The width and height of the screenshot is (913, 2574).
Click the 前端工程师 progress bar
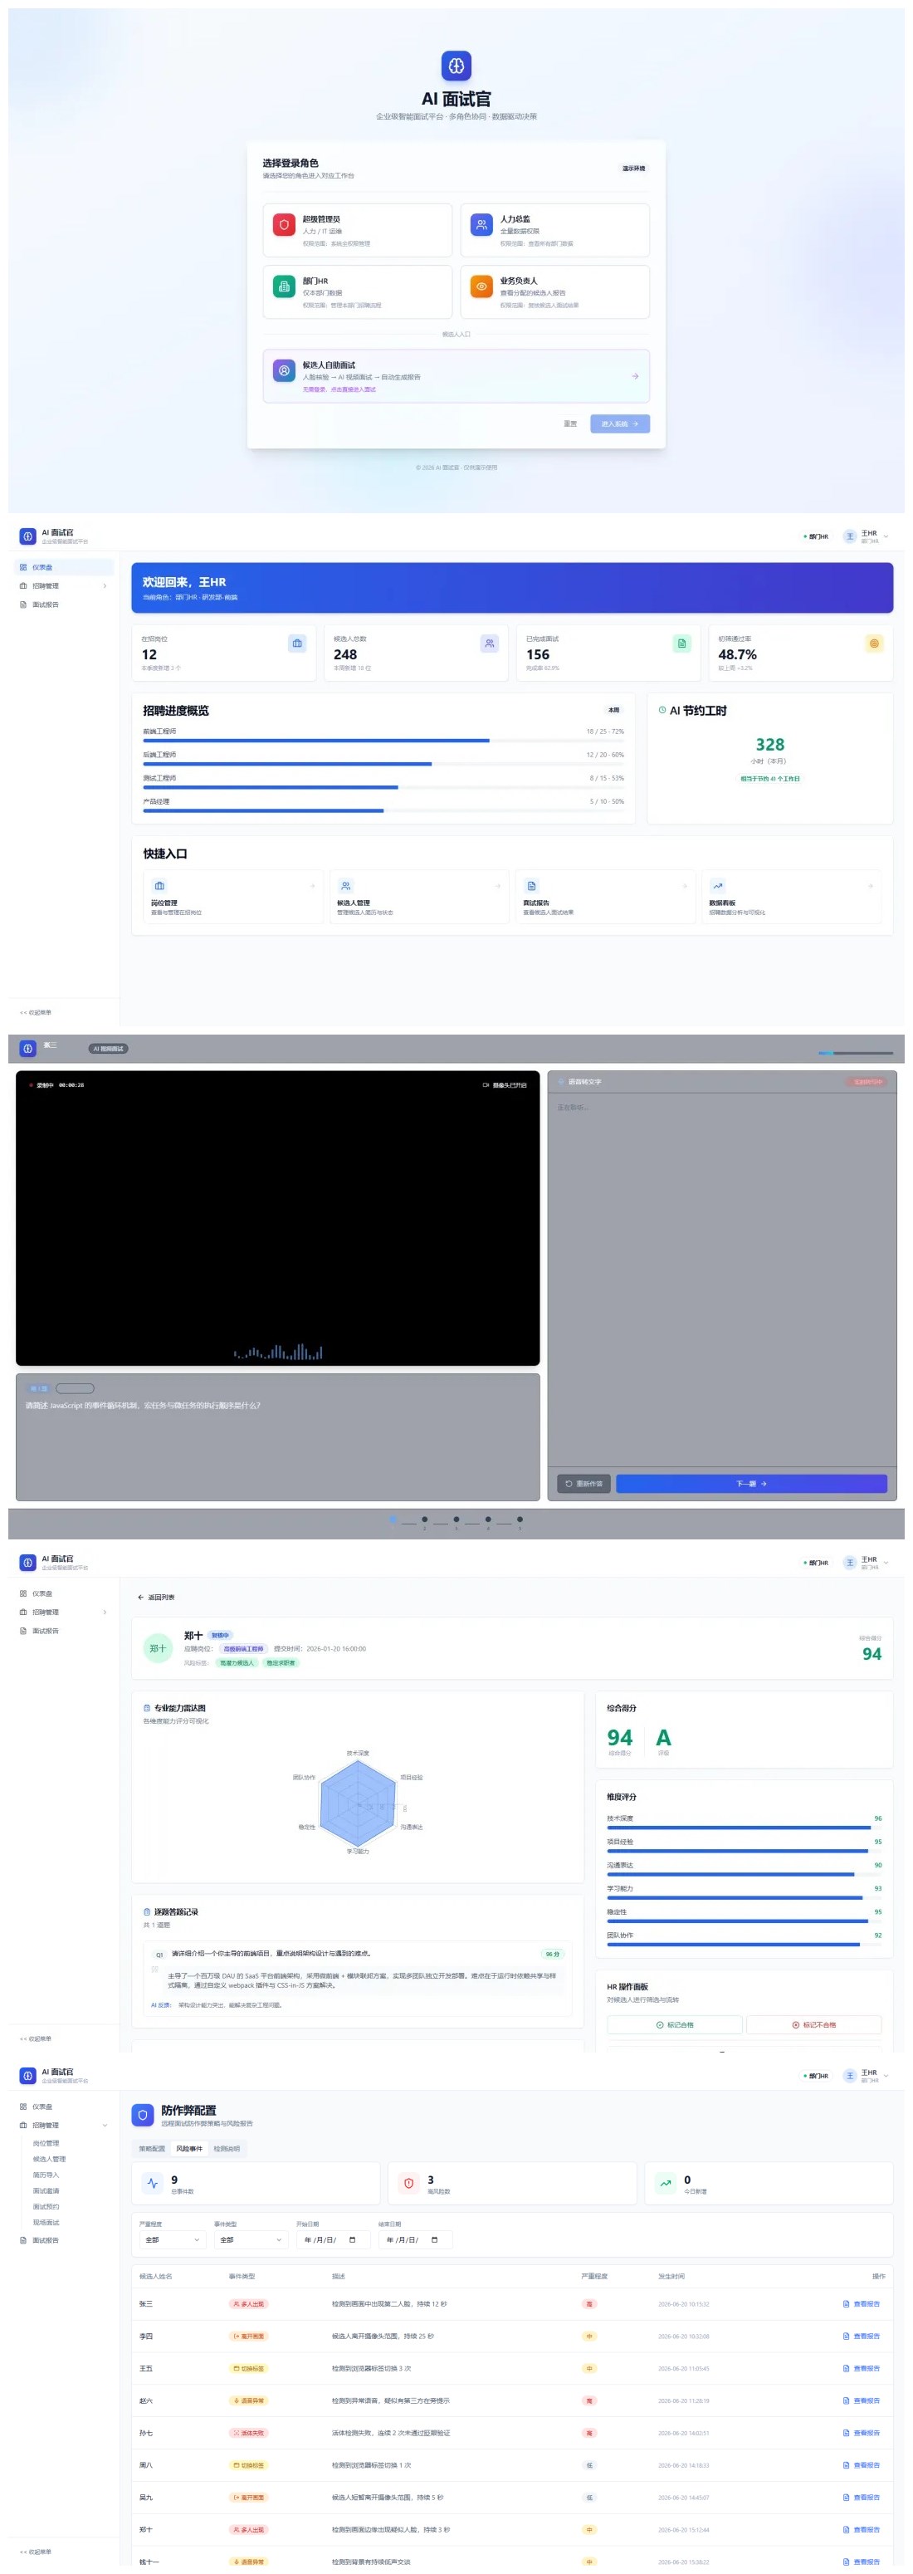click(383, 741)
